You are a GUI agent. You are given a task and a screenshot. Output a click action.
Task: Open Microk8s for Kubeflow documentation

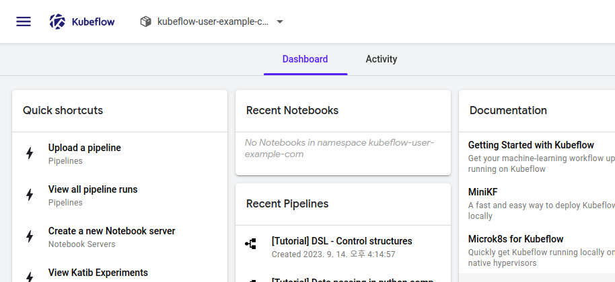[515, 239]
